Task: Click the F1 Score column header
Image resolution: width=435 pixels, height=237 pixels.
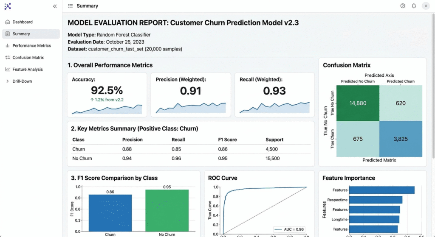Action: click(228, 139)
